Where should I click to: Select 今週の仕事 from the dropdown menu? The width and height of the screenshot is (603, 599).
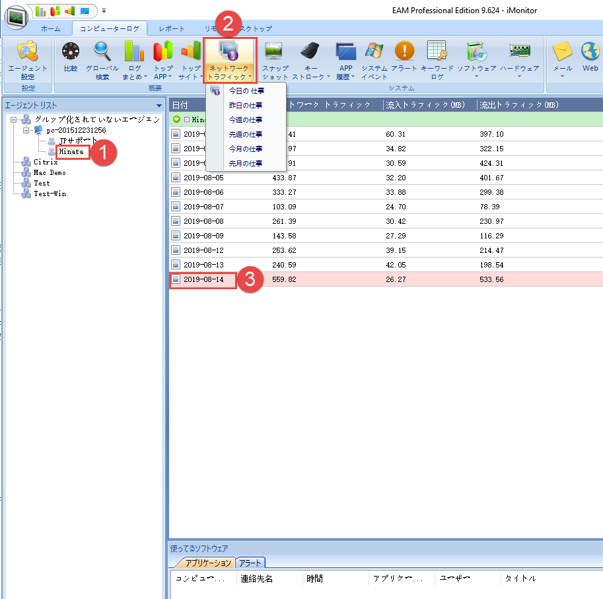pos(246,120)
